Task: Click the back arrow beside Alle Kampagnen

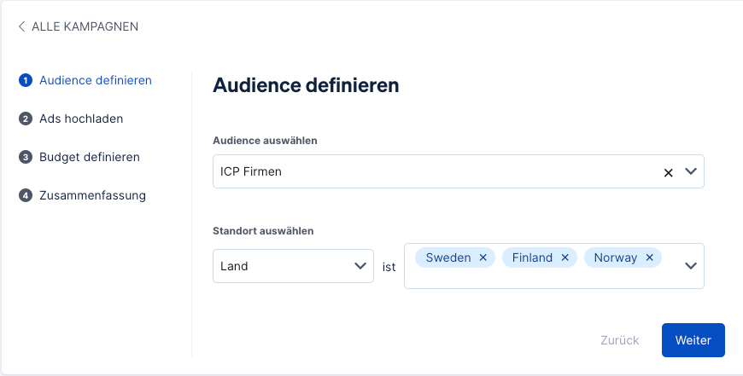Action: tap(21, 26)
